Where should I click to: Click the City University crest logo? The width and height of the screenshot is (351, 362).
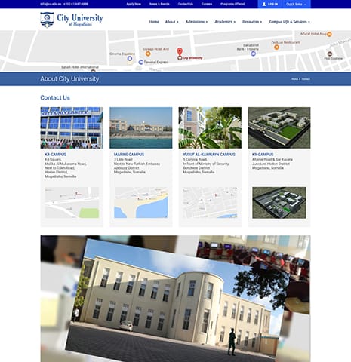coord(47,20)
